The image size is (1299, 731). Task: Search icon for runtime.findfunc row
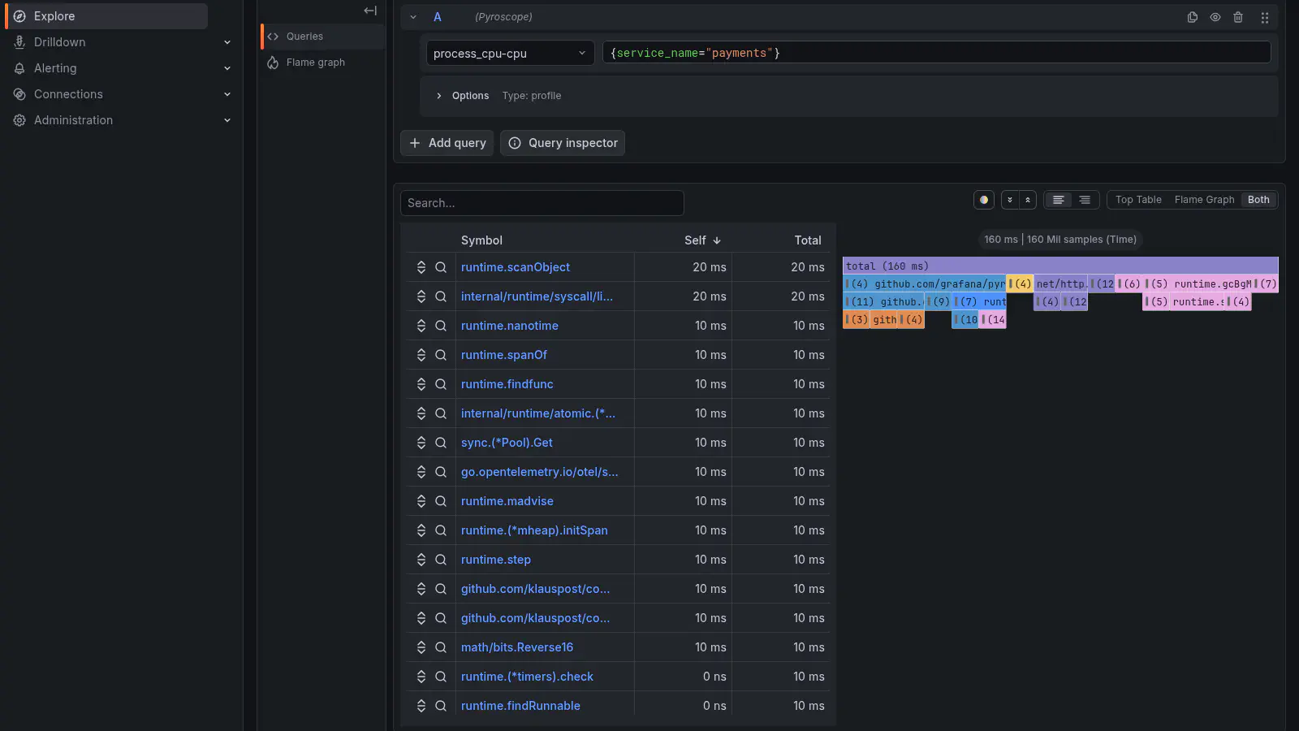[x=441, y=384]
